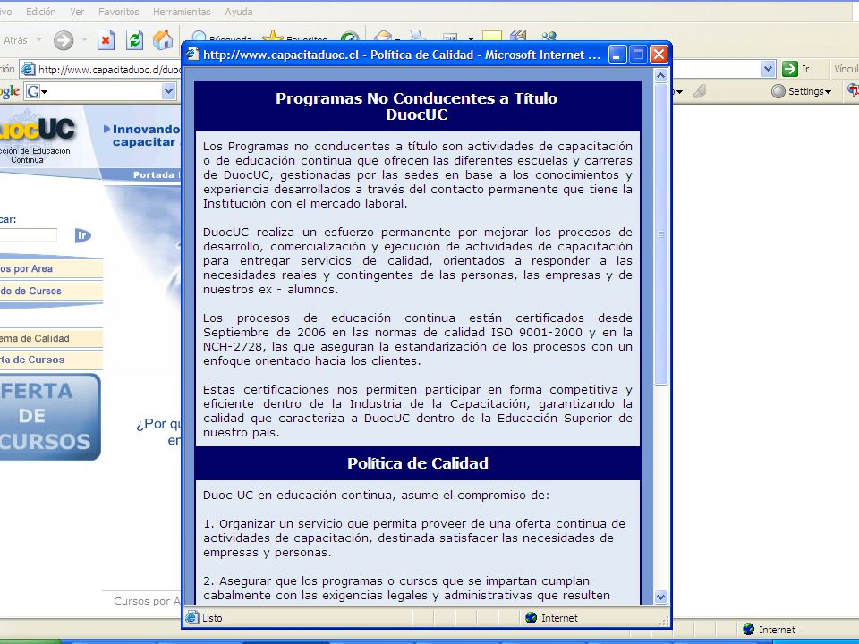Click popup status bar Internet zone globe
The width and height of the screenshot is (859, 644).
click(x=531, y=618)
